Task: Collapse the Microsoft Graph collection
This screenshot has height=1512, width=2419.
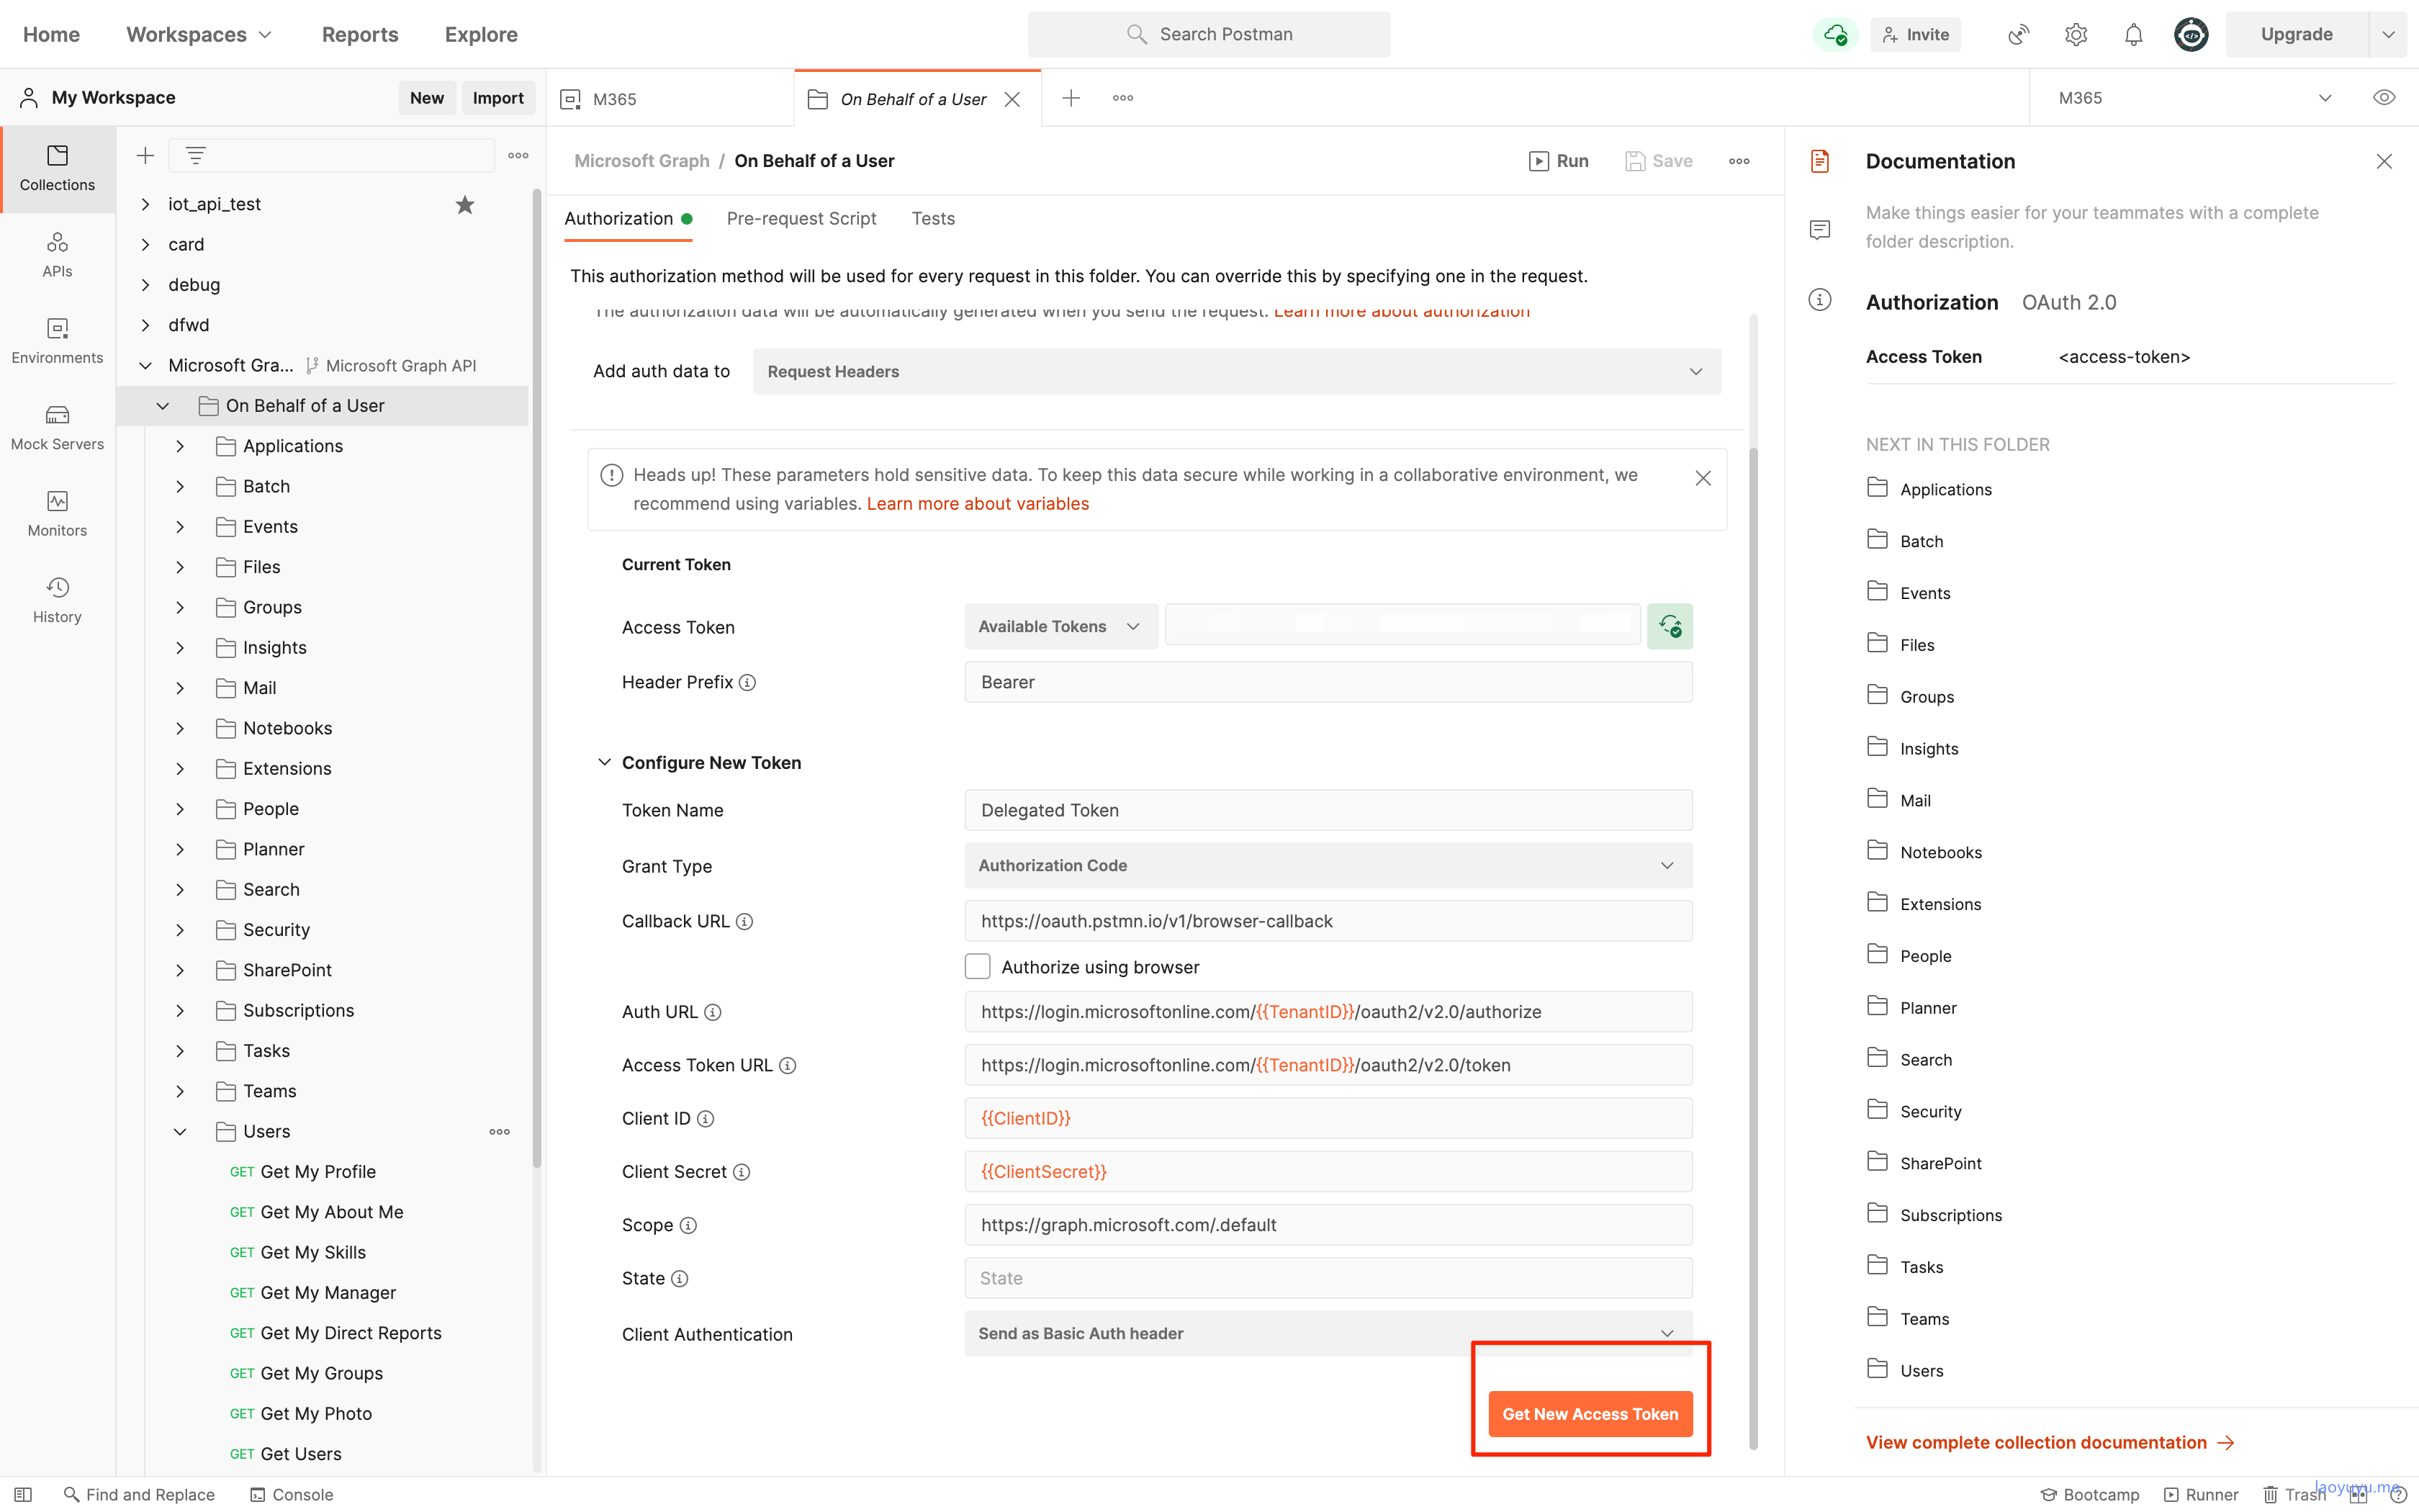Action: [x=146, y=365]
